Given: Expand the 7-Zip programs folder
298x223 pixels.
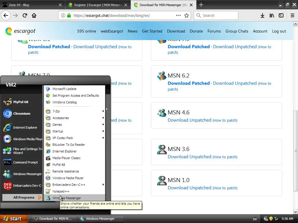Looking at the screenshot, I should [74, 111].
